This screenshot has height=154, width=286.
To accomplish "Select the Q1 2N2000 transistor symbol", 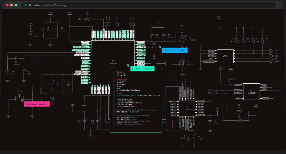I will pos(182,63).
